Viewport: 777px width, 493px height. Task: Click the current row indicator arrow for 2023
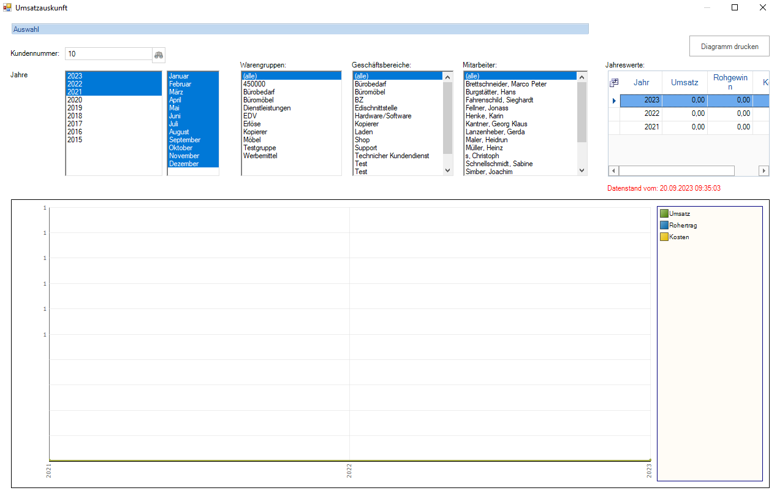click(614, 100)
